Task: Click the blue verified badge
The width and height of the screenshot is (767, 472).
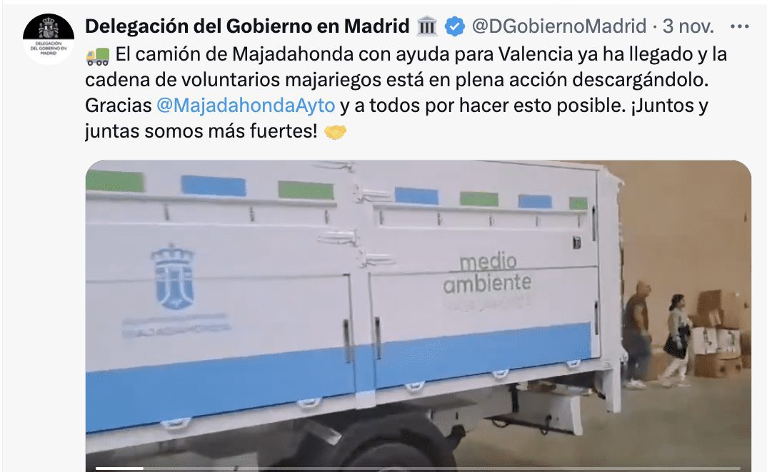Action: 454,26
